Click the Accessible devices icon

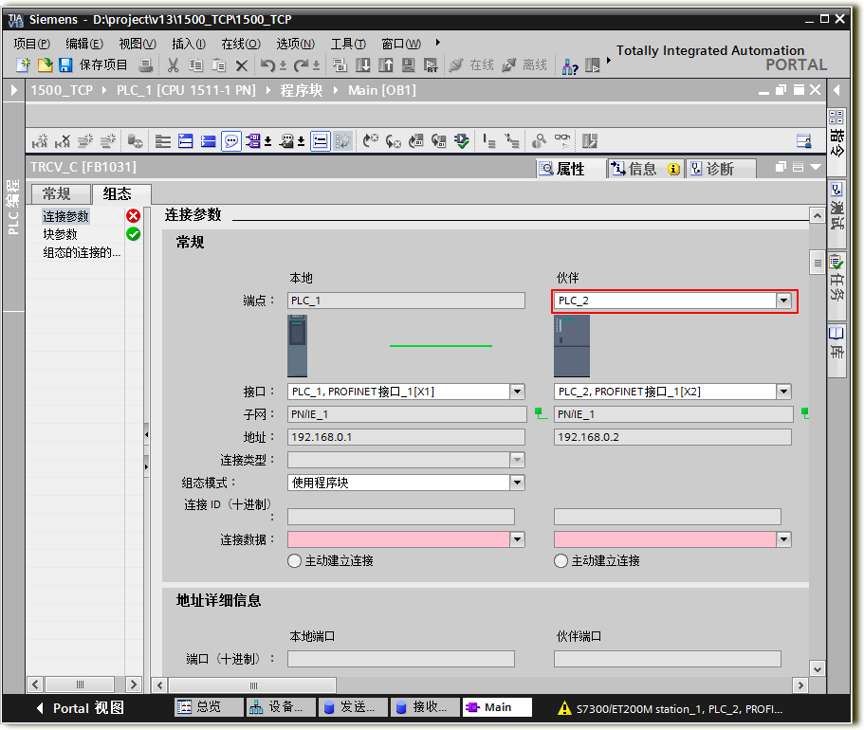(x=570, y=65)
